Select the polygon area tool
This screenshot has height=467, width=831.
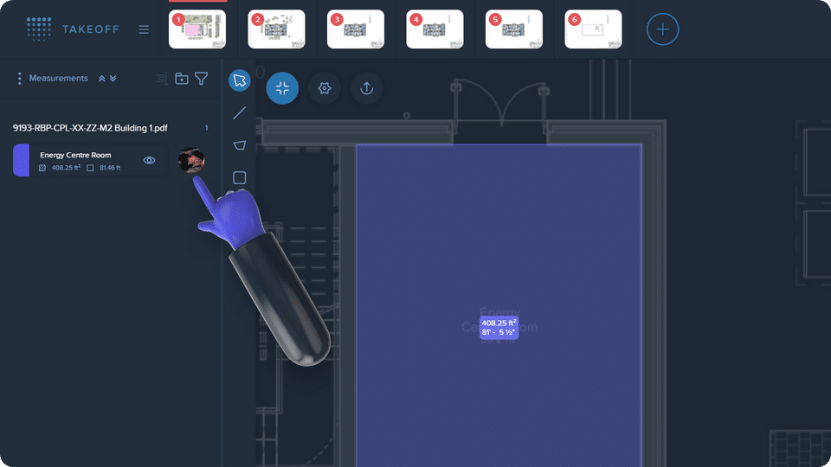click(x=240, y=145)
